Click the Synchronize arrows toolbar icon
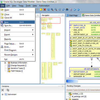The height and width of the screenshot is (100, 100). tap(63, 9)
